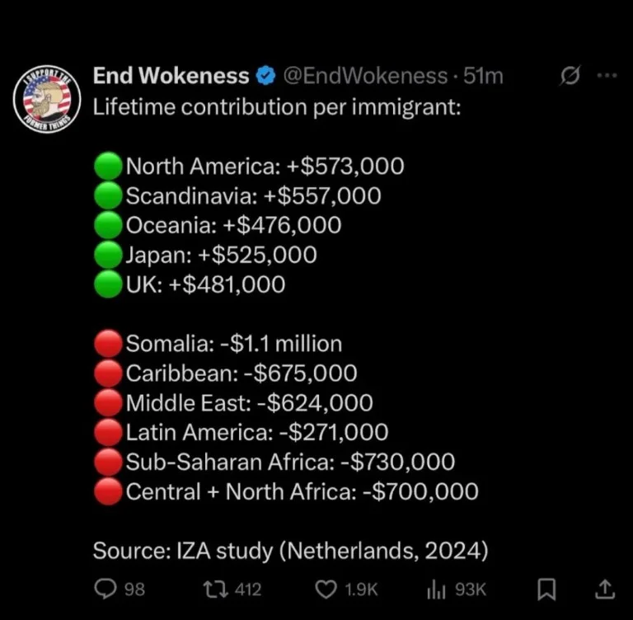This screenshot has height=620, width=633.
Task: Click the "Source: IZA study" text line
Action: [x=289, y=551]
